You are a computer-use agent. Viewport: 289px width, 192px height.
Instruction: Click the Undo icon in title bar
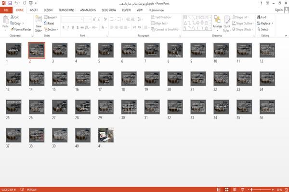16,3
